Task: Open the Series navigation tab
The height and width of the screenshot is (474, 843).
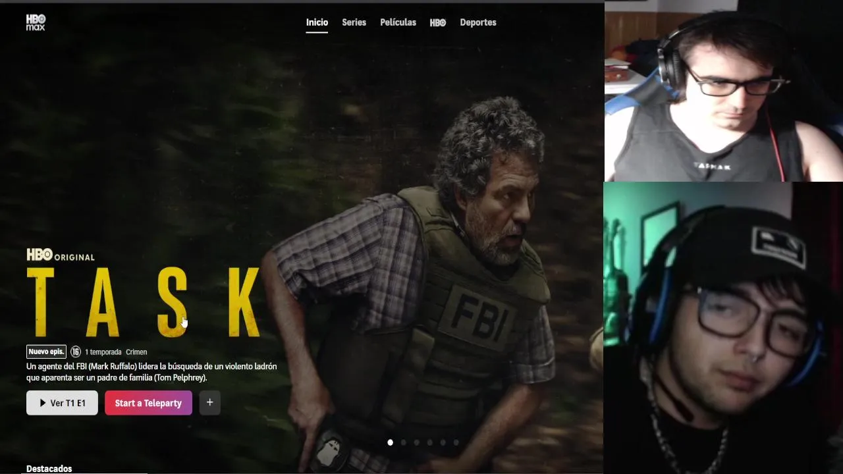Action: (x=354, y=22)
